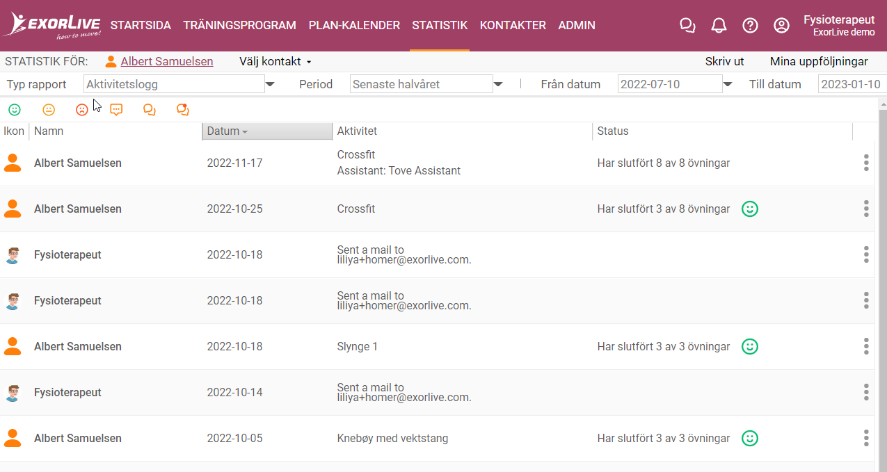The height and width of the screenshot is (472, 887).
Task: Open Mina uppföljningar
Action: [x=819, y=62]
